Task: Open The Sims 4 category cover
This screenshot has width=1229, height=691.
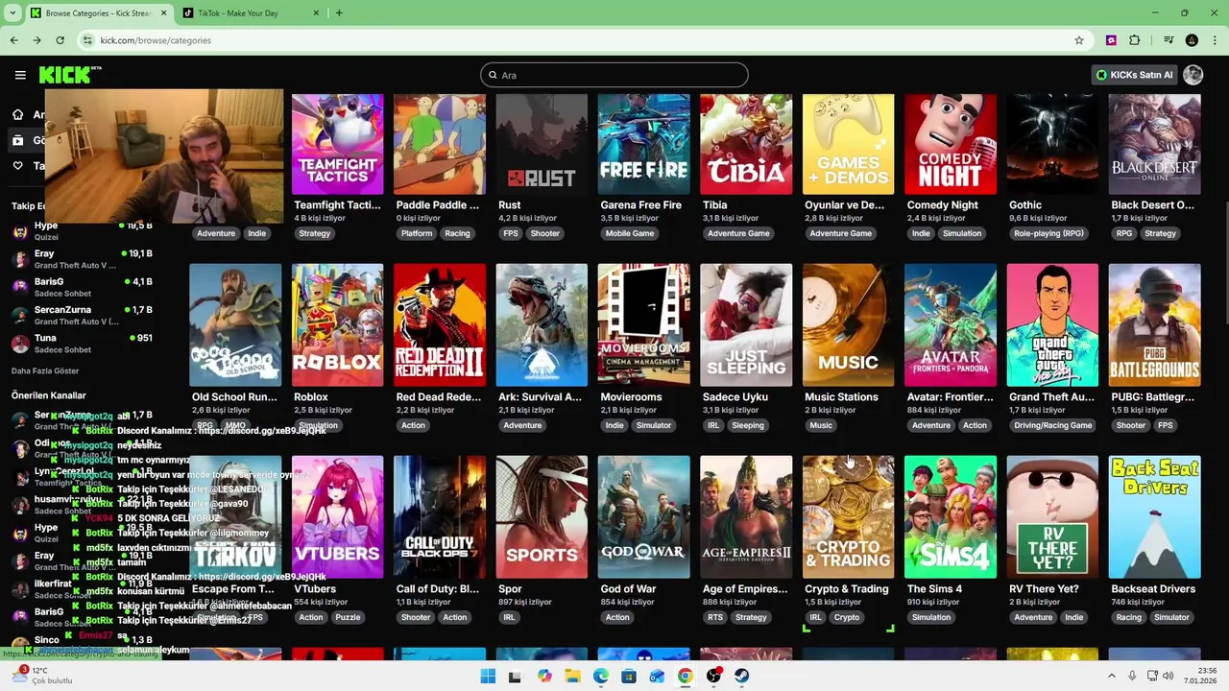Action: pos(951,517)
